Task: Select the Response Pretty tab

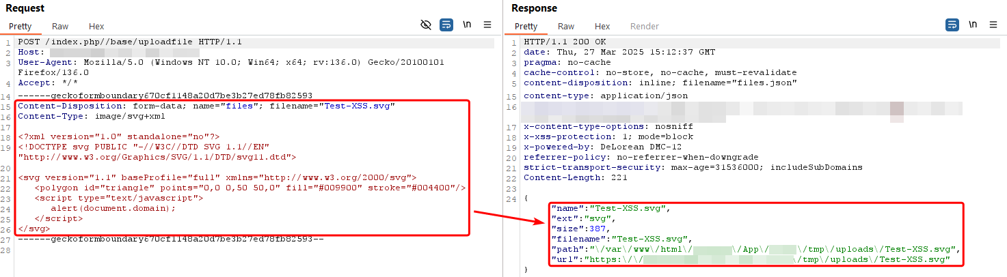Action: 526,27
